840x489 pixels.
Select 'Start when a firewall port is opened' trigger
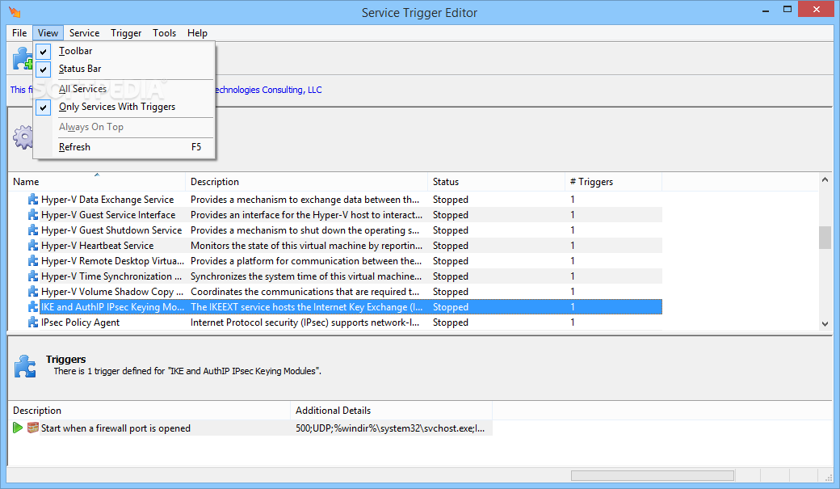click(115, 428)
